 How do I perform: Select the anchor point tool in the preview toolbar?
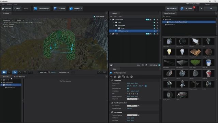(x=30, y=72)
